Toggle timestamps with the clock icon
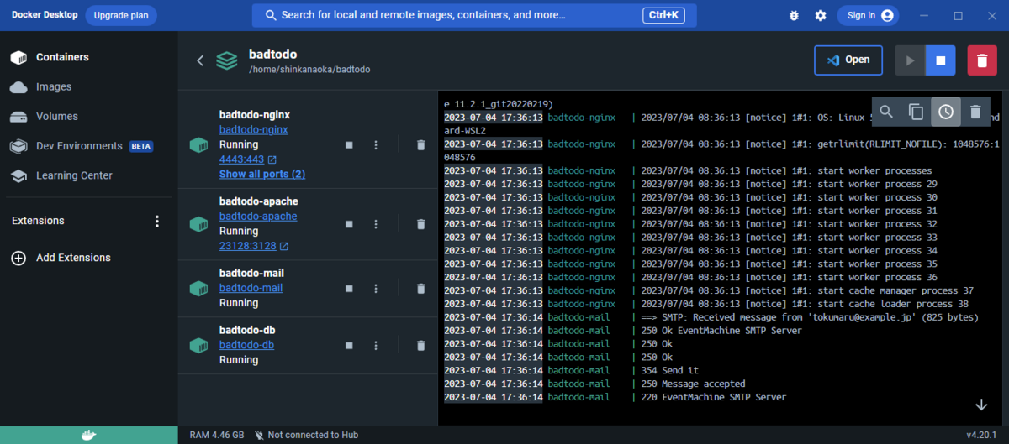Screen dimensions: 1009x444 coord(946,112)
